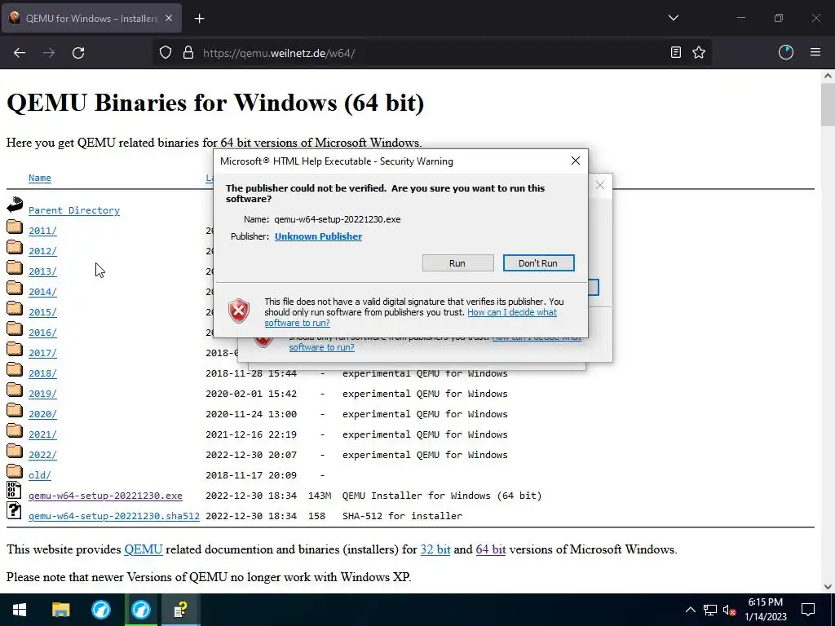
Task: Open File Explorer from the taskbar
Action: point(60,610)
